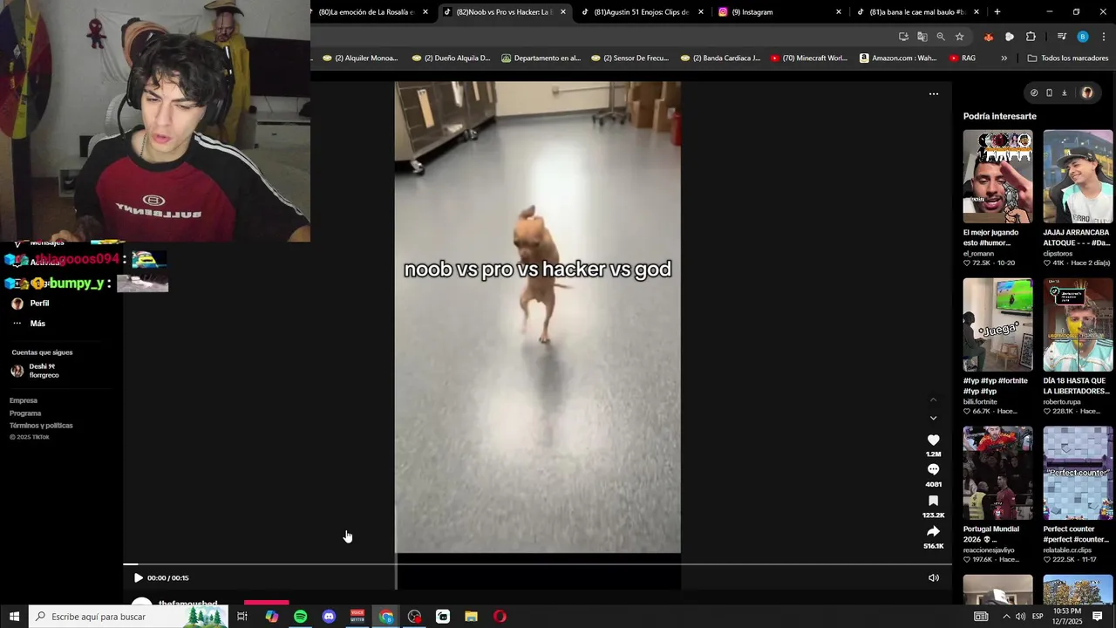1116x628 pixels.
Task: Close the 'Noob vs Pro vs Hacker' tab
Action: pos(563,12)
